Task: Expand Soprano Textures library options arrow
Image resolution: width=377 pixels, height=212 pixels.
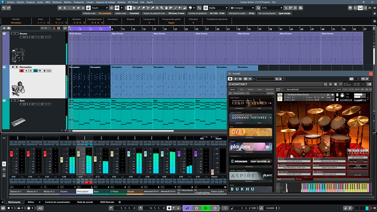Action: pos(270,123)
